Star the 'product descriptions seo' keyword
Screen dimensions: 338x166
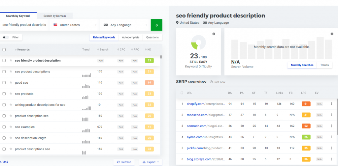click(x=11, y=149)
